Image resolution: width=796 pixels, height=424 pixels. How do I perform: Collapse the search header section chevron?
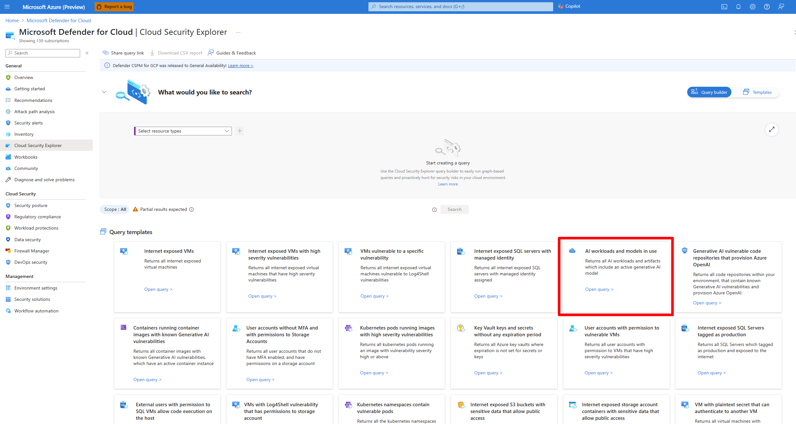tap(104, 92)
